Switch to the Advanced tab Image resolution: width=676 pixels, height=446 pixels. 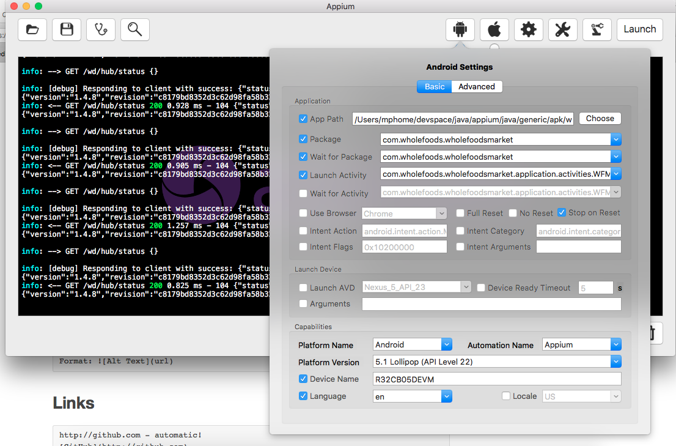tap(476, 87)
